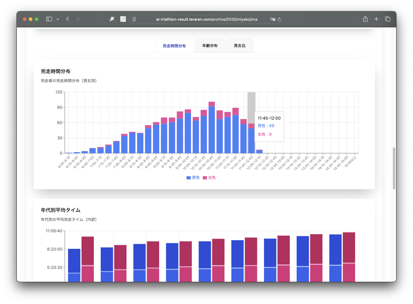
Task: Select the URL in the address bar
Action: pos(207,19)
